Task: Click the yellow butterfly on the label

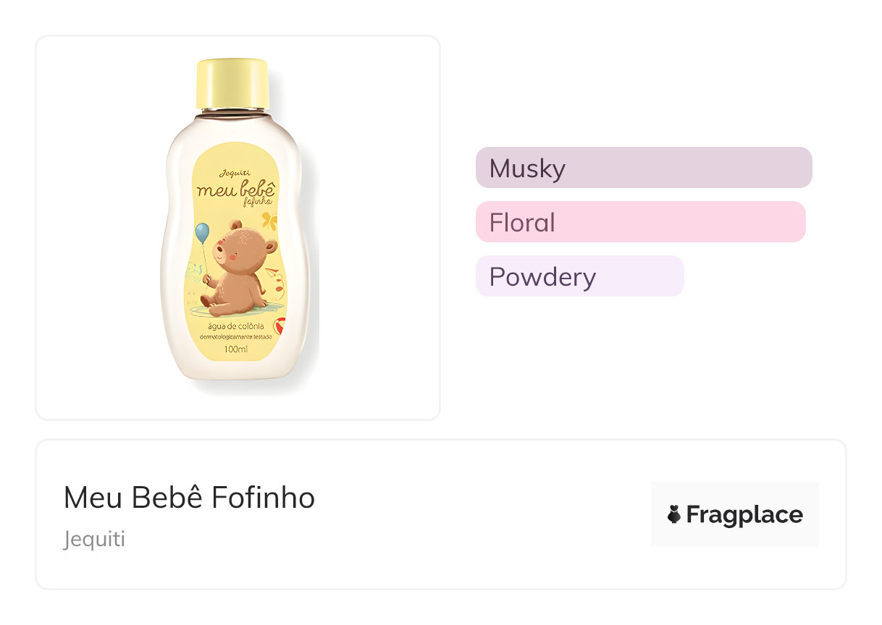Action: [269, 220]
